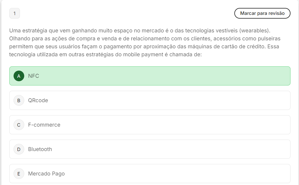
Task: Select the letter E circle badge
Action: [x=19, y=174]
